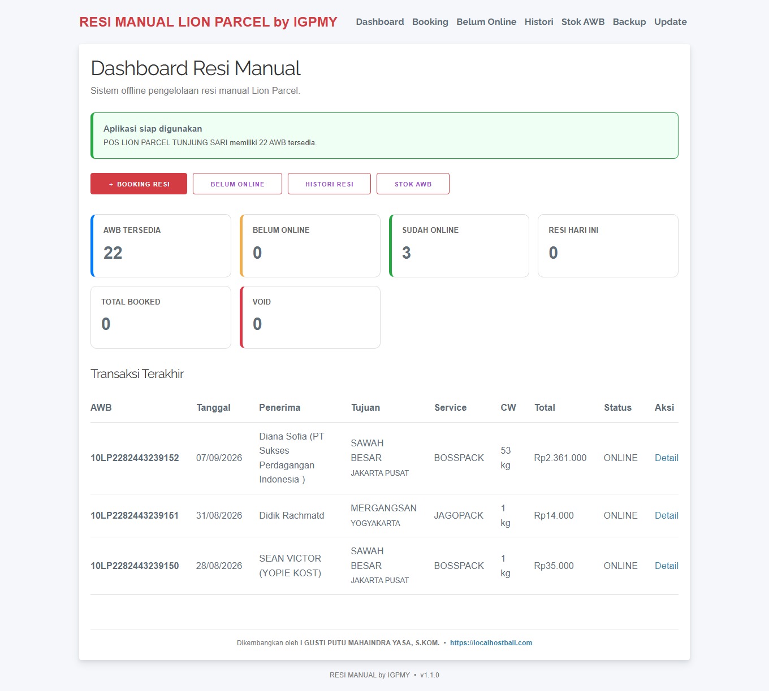Select AWB number 10LP2282443239150
Screen dimensions: 769x691
pyautogui.click(x=135, y=566)
